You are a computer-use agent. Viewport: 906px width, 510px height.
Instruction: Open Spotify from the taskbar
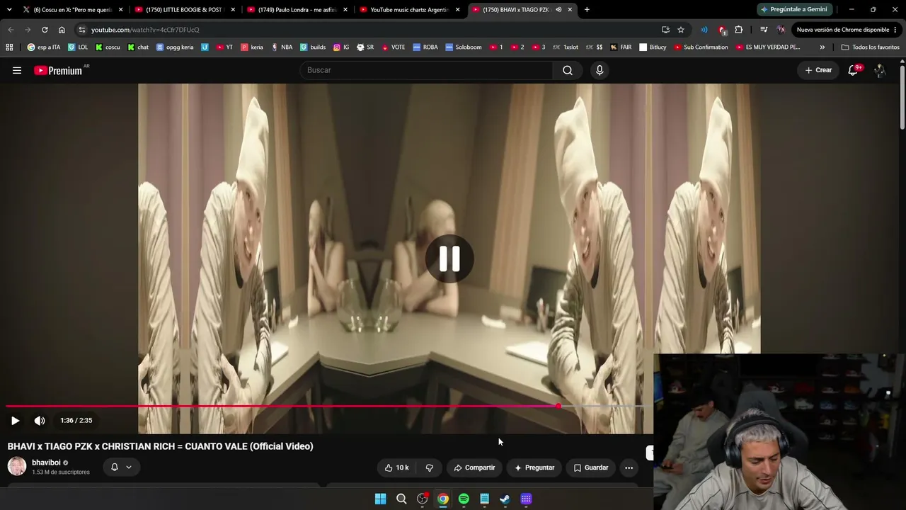coord(464,499)
